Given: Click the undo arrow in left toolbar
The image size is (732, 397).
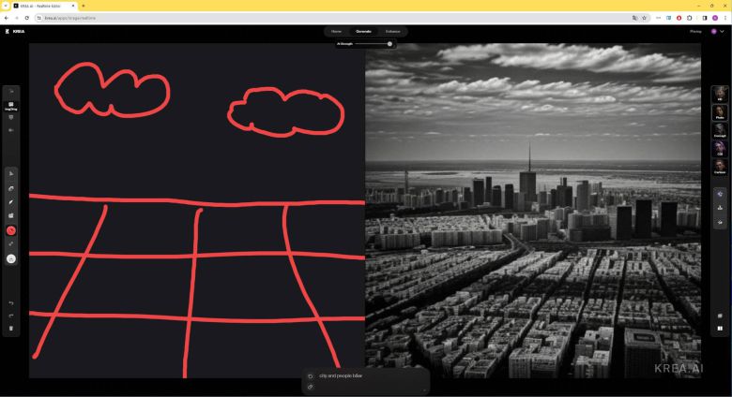Looking at the screenshot, I should tap(11, 303).
